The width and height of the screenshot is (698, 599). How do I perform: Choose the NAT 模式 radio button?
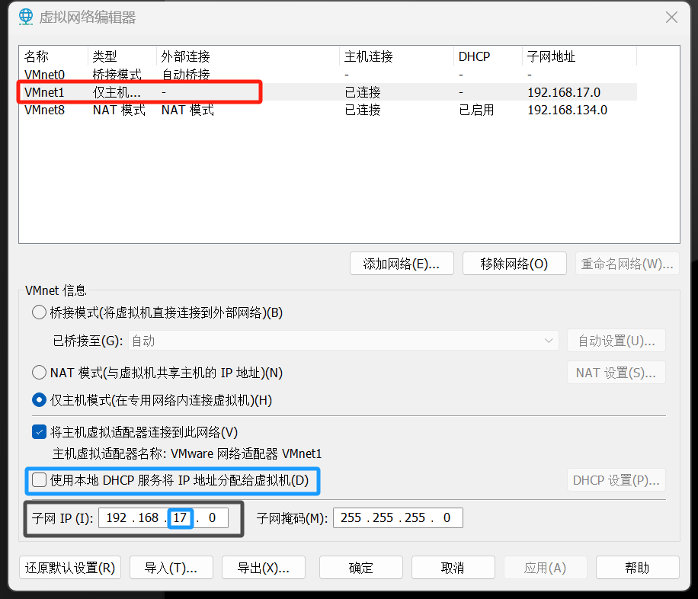(x=39, y=373)
